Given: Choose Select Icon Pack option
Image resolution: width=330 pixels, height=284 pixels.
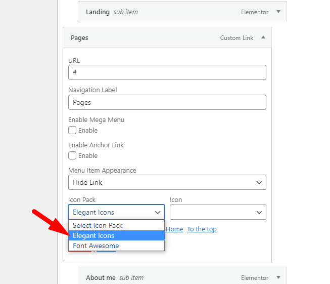Looking at the screenshot, I should tap(116, 225).
